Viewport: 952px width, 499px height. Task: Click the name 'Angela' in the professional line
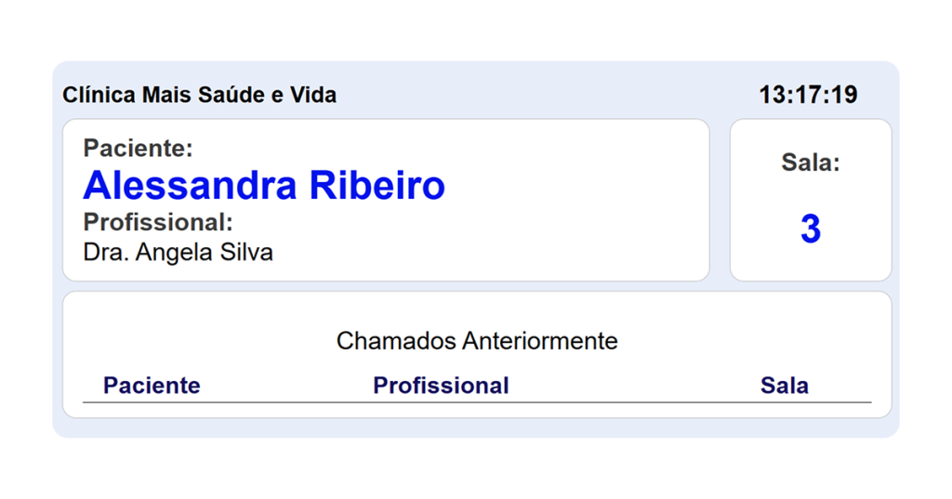(x=174, y=252)
